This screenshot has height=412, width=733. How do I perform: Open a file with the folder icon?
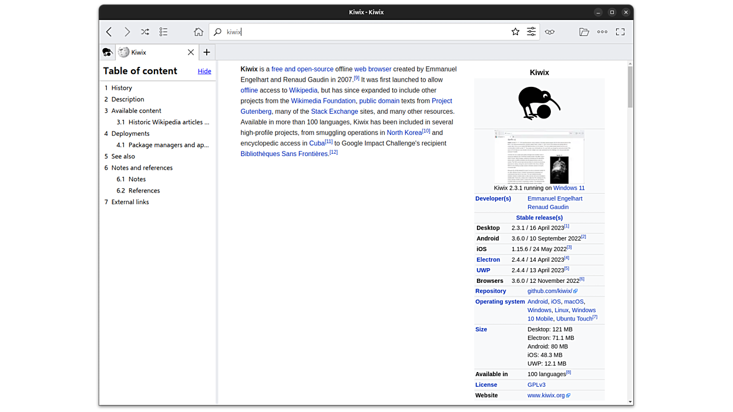point(584,32)
